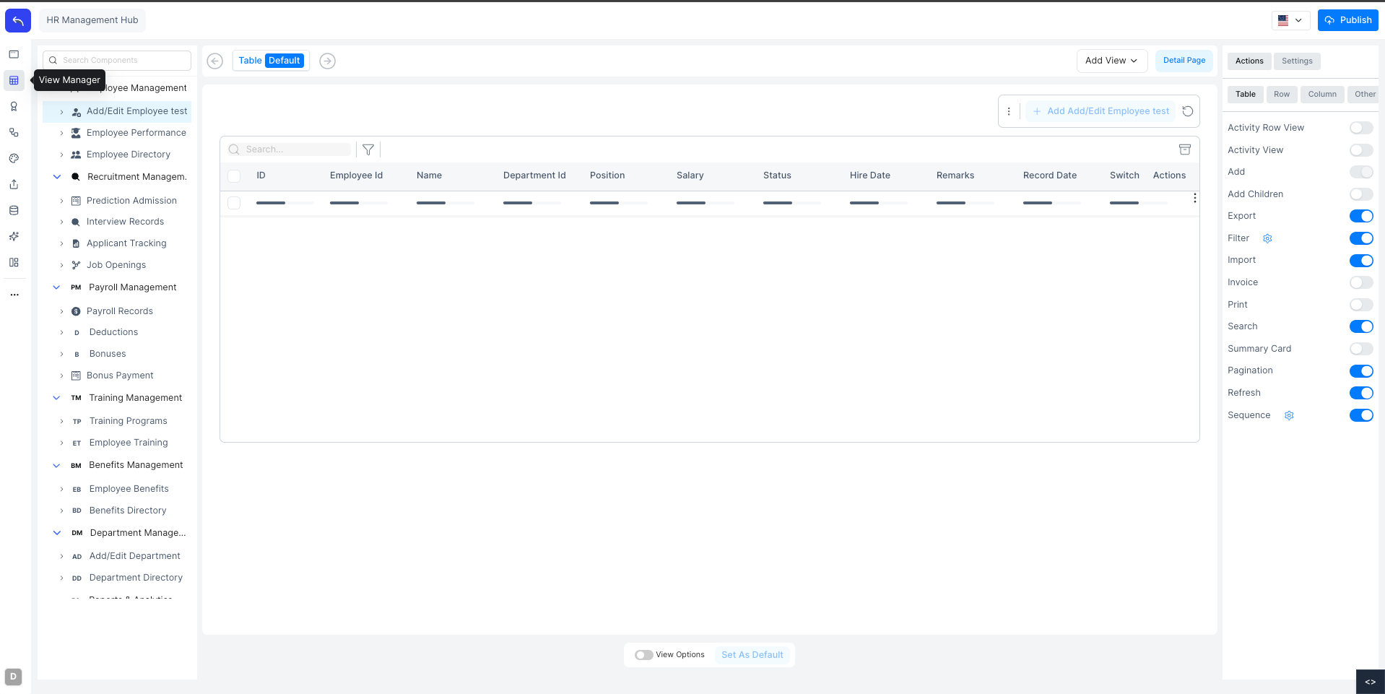Image resolution: width=1385 pixels, height=694 pixels.
Task: Click the layout blocks icon in sidebar
Action: tap(14, 262)
